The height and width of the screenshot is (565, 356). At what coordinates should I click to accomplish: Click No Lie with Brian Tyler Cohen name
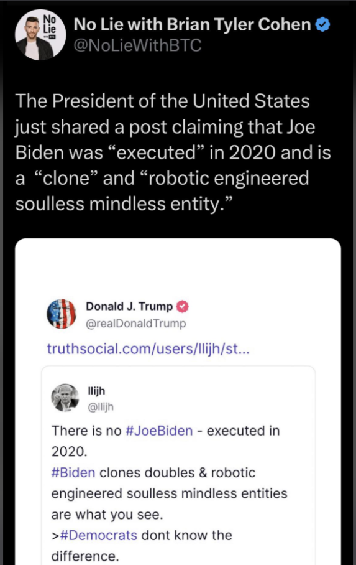pyautogui.click(x=192, y=24)
